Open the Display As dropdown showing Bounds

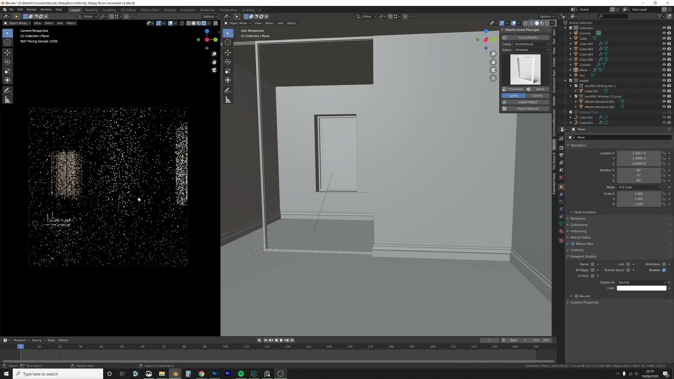tap(642, 282)
